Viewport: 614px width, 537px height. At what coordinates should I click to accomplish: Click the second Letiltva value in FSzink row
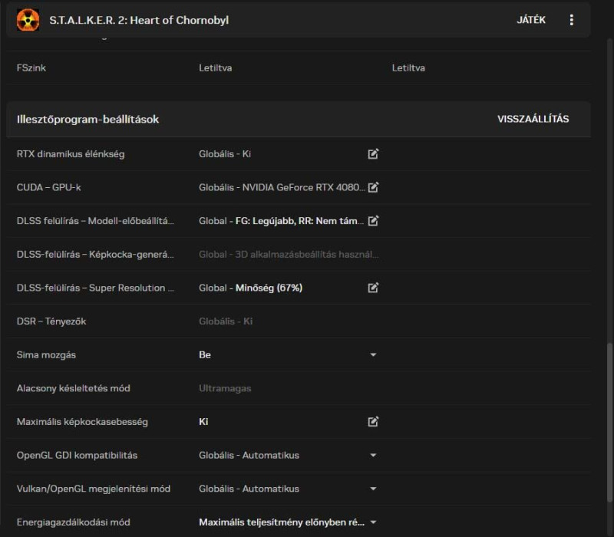click(408, 68)
